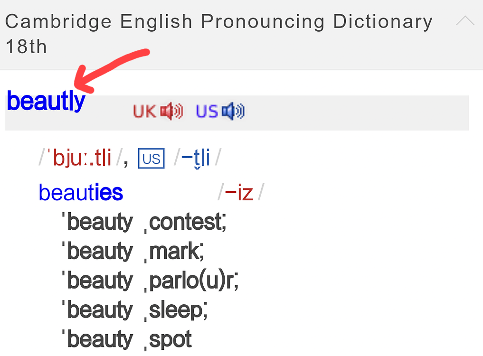Viewport: 483px width, 356px height.
Task: Open the plural form "beauties"
Action: 81,193
